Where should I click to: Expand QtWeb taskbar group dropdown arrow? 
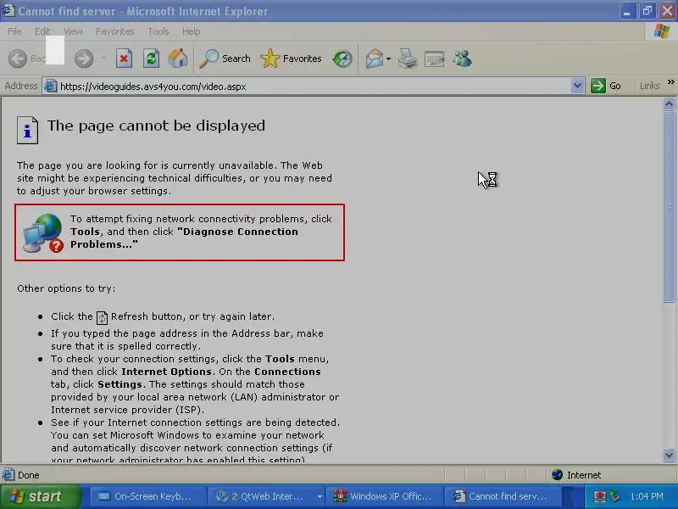(320, 496)
